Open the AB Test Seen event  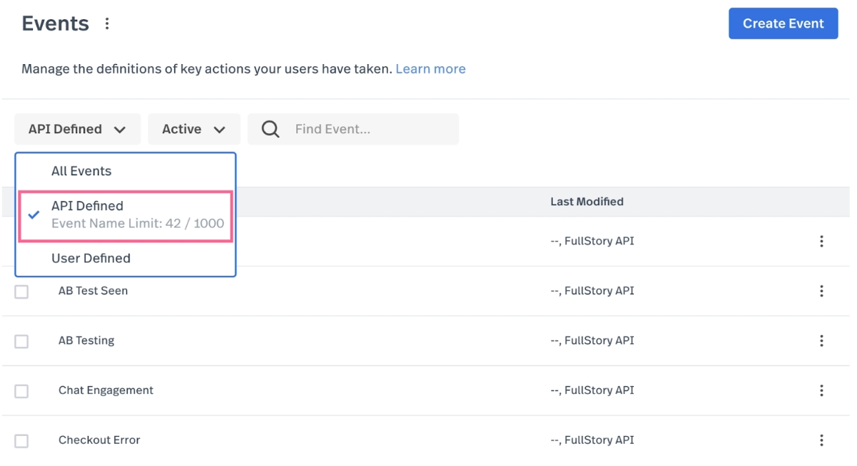click(93, 291)
